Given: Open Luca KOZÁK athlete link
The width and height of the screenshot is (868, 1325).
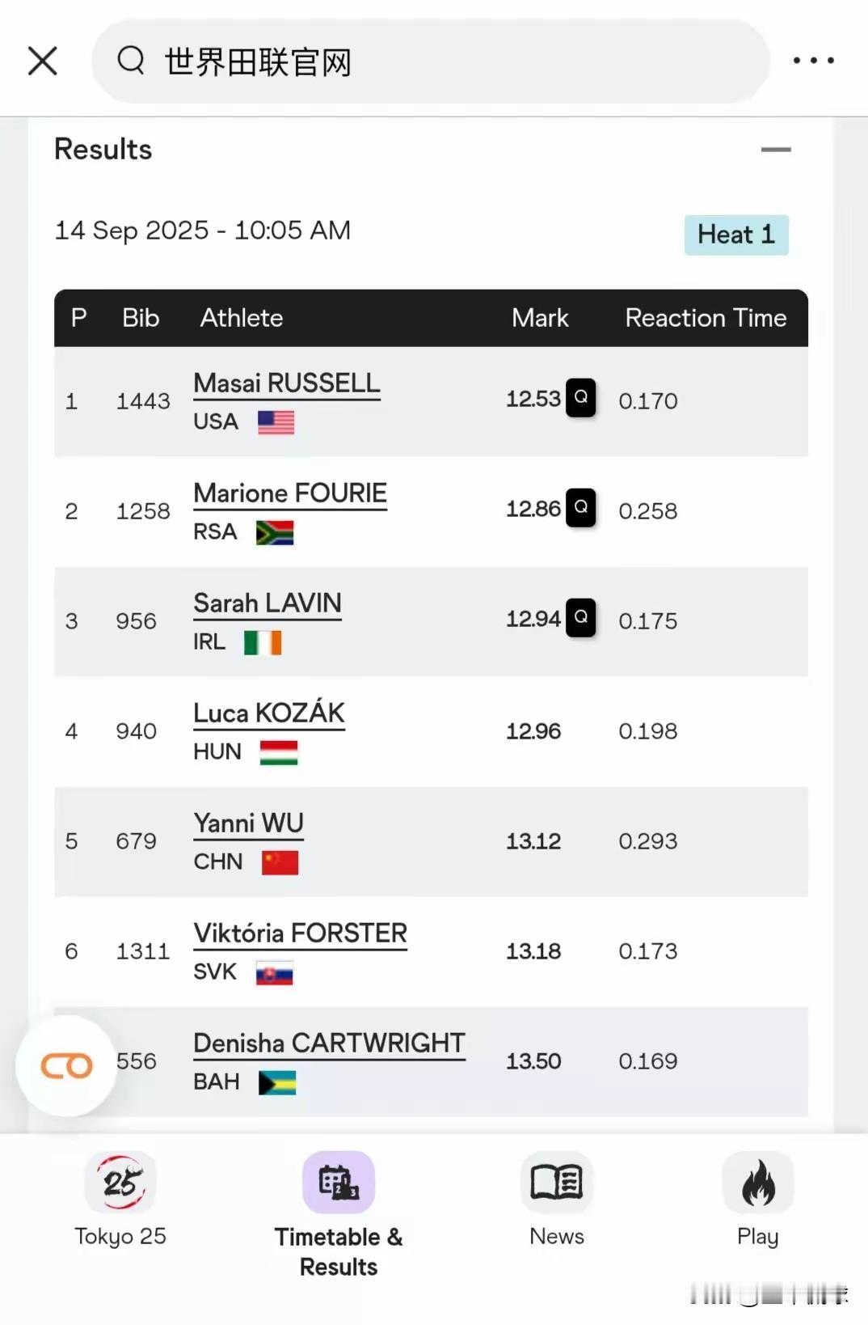Looking at the screenshot, I should coord(269,713).
